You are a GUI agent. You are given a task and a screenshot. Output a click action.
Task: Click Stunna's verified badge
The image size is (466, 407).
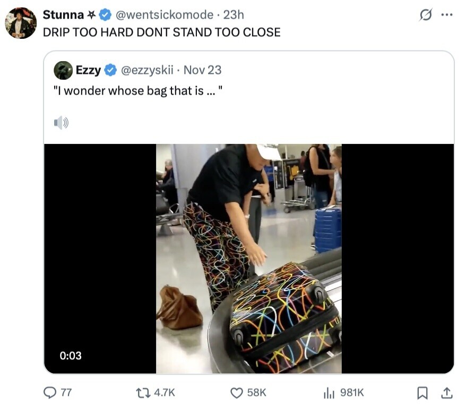click(106, 15)
